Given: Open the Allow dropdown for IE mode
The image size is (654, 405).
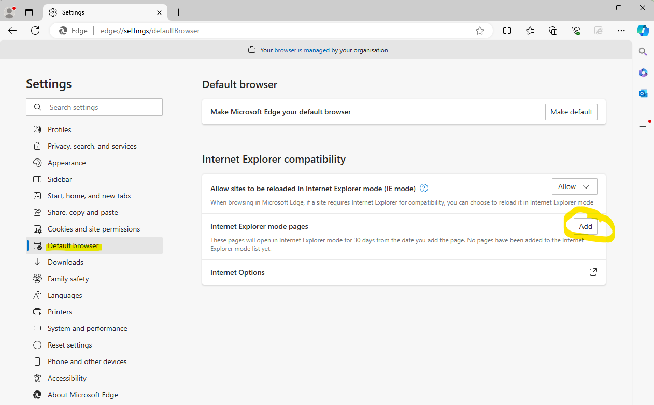Looking at the screenshot, I should pyautogui.click(x=575, y=186).
